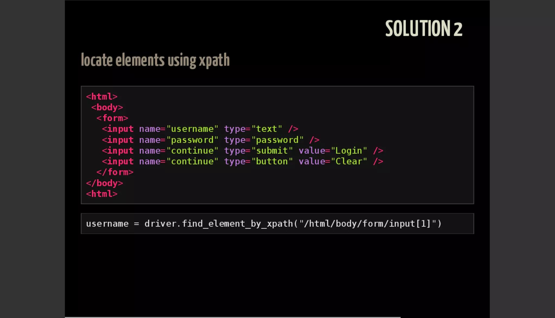
Task: Click the SOLUTION 2 slide title
Action: click(x=424, y=28)
